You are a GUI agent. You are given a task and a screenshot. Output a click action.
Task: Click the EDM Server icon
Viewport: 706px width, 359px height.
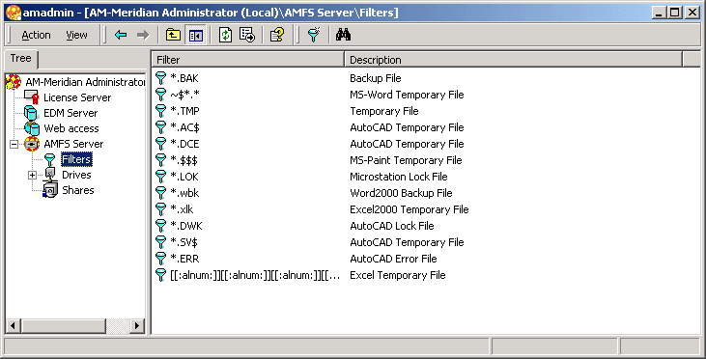pyautogui.click(x=31, y=113)
